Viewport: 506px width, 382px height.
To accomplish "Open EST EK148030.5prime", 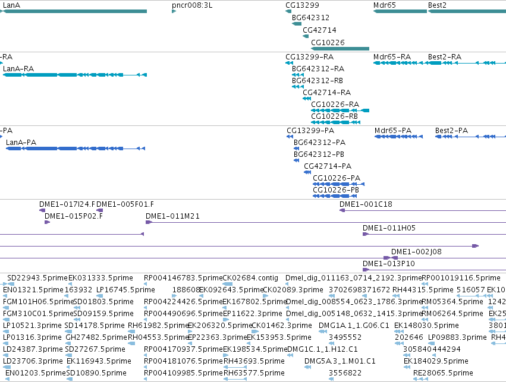I will point(426,326).
